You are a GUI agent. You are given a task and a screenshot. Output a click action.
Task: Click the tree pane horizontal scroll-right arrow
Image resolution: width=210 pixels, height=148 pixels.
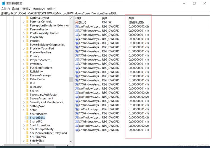click(x=67, y=145)
